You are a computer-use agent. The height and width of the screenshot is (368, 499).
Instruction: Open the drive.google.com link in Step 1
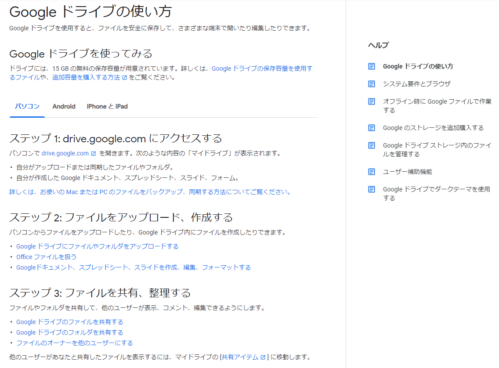65,153
